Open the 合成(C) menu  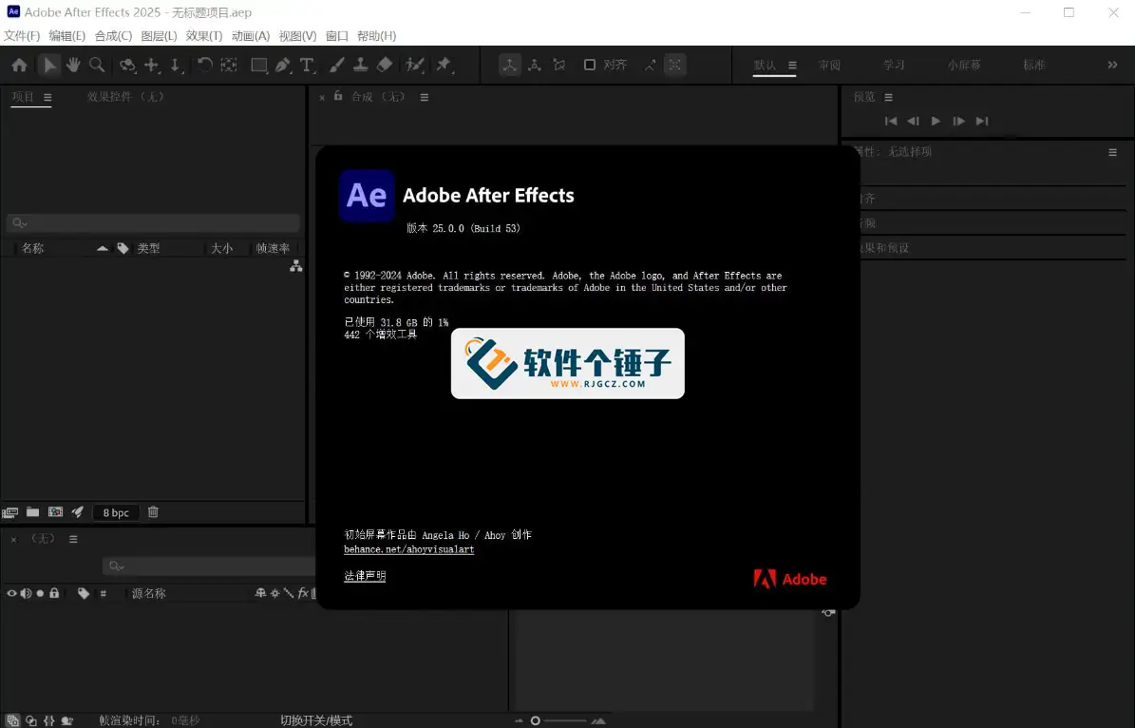click(113, 35)
